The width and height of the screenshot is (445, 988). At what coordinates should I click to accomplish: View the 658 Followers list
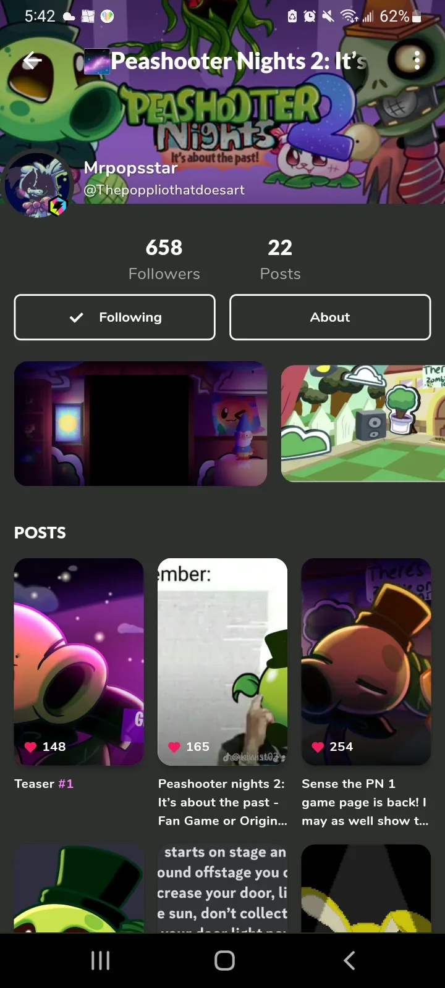tap(164, 259)
